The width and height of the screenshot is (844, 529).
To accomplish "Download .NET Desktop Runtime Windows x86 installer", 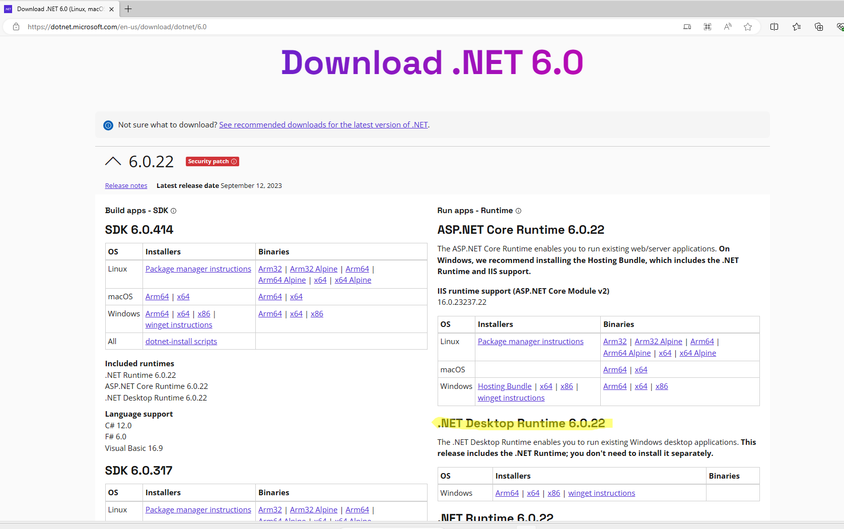I will tap(554, 493).
